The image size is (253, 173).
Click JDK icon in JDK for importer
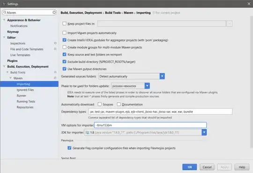click(x=88, y=133)
